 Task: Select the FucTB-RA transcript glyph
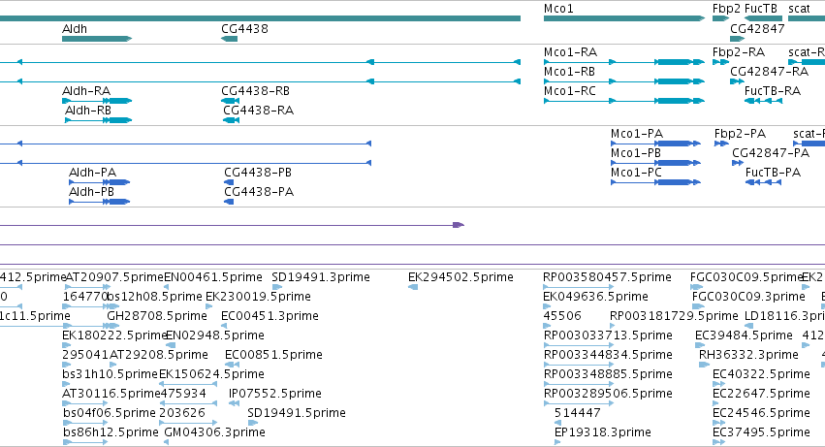[764, 101]
